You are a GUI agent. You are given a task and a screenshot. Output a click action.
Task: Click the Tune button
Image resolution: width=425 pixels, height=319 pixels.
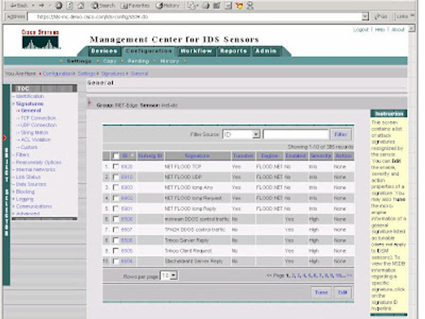[321, 293]
